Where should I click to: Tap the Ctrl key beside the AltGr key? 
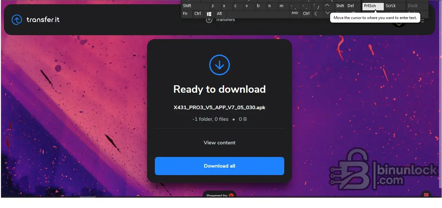point(307,14)
